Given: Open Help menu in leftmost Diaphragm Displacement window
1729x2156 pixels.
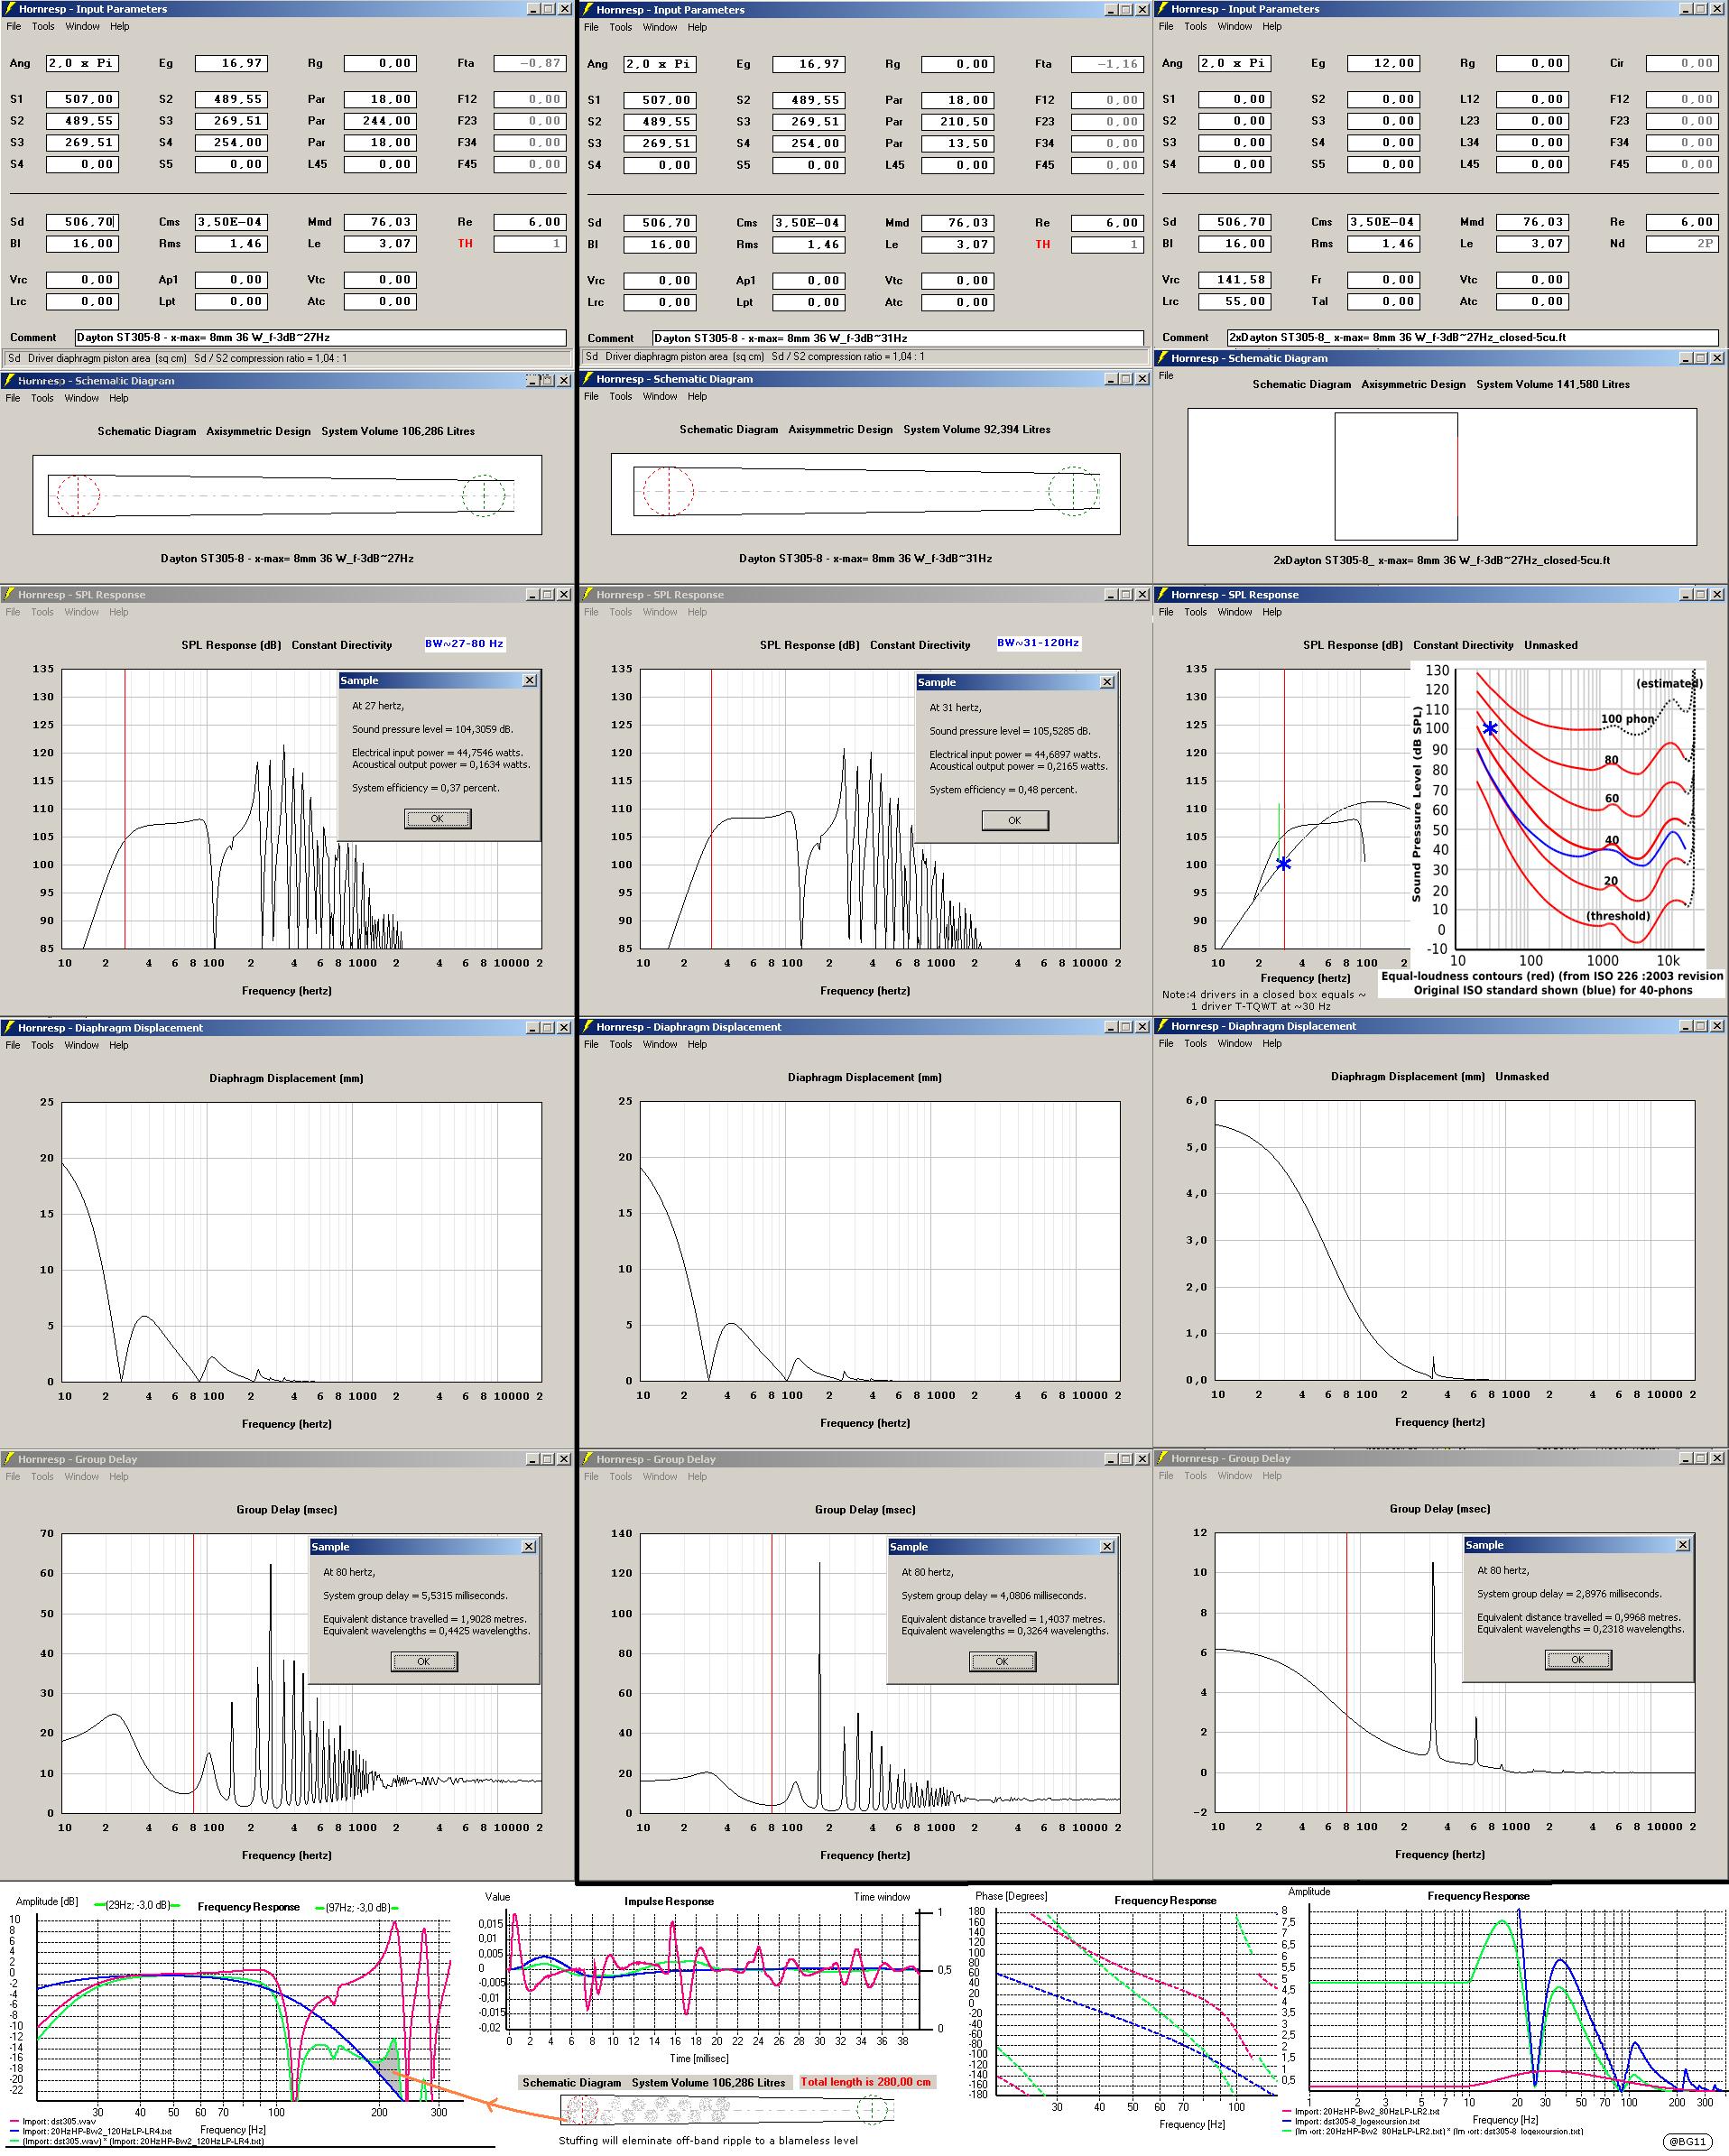Looking at the screenshot, I should [x=119, y=1045].
